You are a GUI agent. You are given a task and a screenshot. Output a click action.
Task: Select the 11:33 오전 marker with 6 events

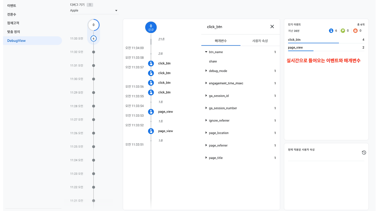click(94, 39)
